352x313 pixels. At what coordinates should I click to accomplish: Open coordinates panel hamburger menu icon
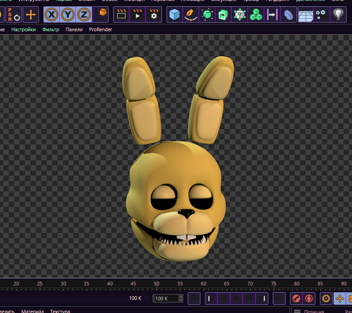297,311
